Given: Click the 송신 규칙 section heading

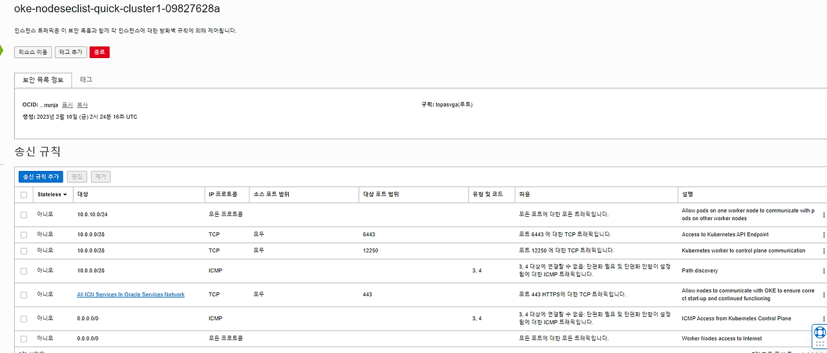Looking at the screenshot, I should 37,152.
